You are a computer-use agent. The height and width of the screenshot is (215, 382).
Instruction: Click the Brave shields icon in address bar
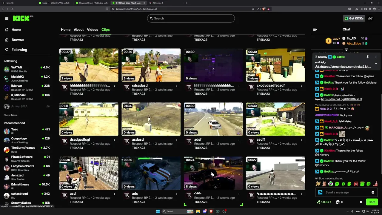(264, 9)
